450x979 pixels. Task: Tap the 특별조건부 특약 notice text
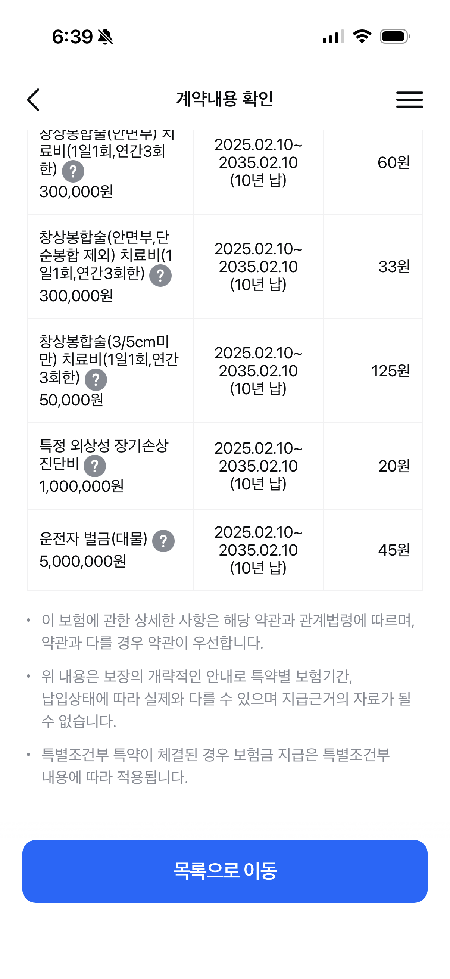pos(216,766)
